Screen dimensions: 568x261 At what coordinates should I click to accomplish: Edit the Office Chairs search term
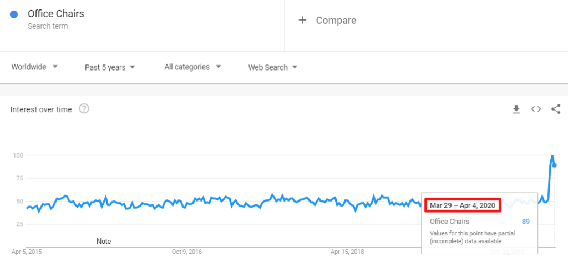(x=56, y=14)
